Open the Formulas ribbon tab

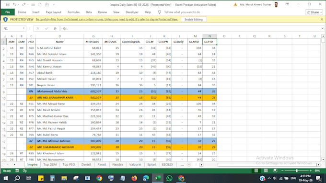point(74,12)
